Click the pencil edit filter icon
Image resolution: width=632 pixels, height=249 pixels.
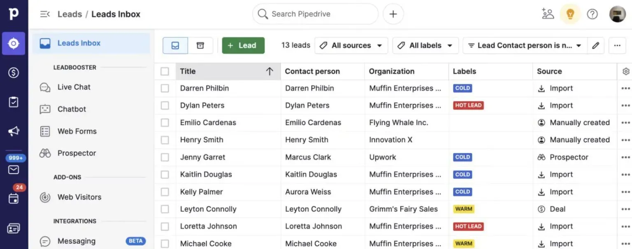coord(595,46)
